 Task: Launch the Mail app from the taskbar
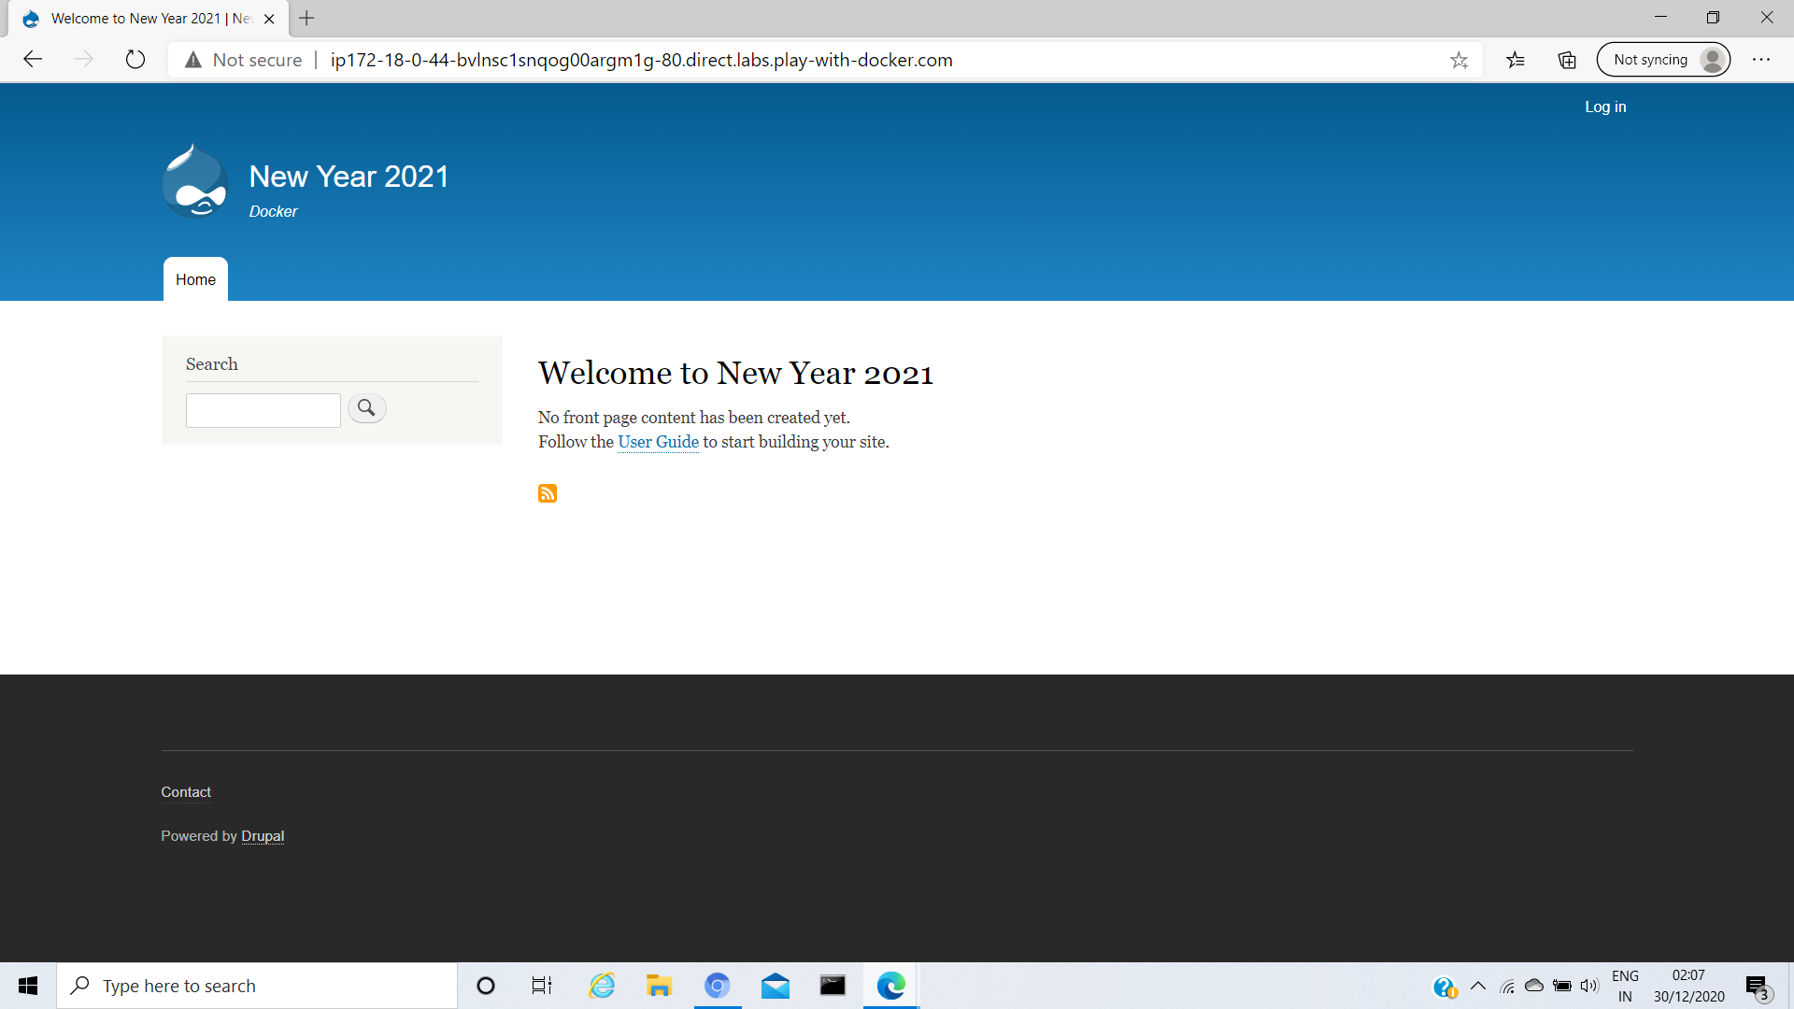pyautogui.click(x=775, y=985)
